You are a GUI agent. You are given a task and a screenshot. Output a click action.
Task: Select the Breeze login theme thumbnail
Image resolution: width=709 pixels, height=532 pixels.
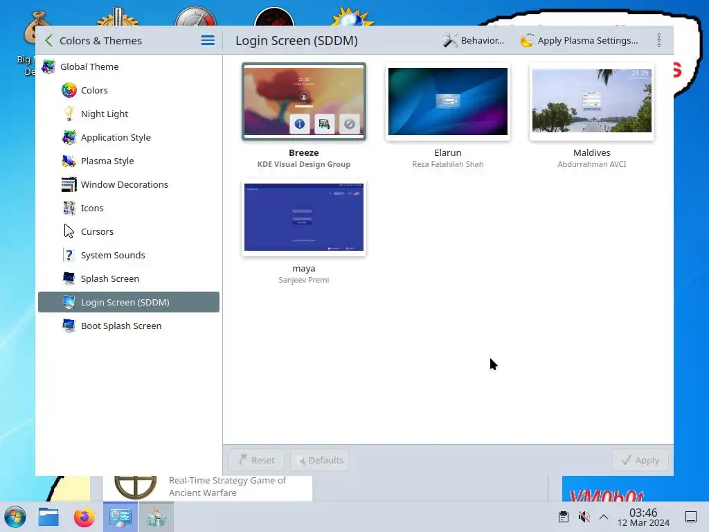pos(304,101)
